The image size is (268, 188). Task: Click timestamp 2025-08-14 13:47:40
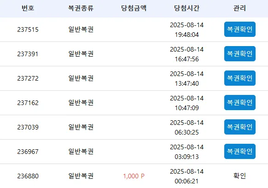[x=186, y=78]
